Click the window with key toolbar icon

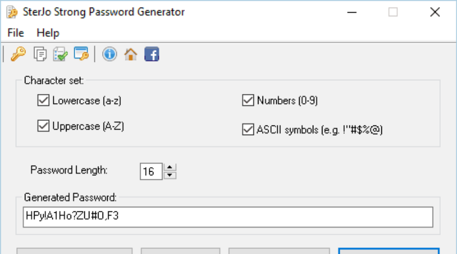coord(81,54)
